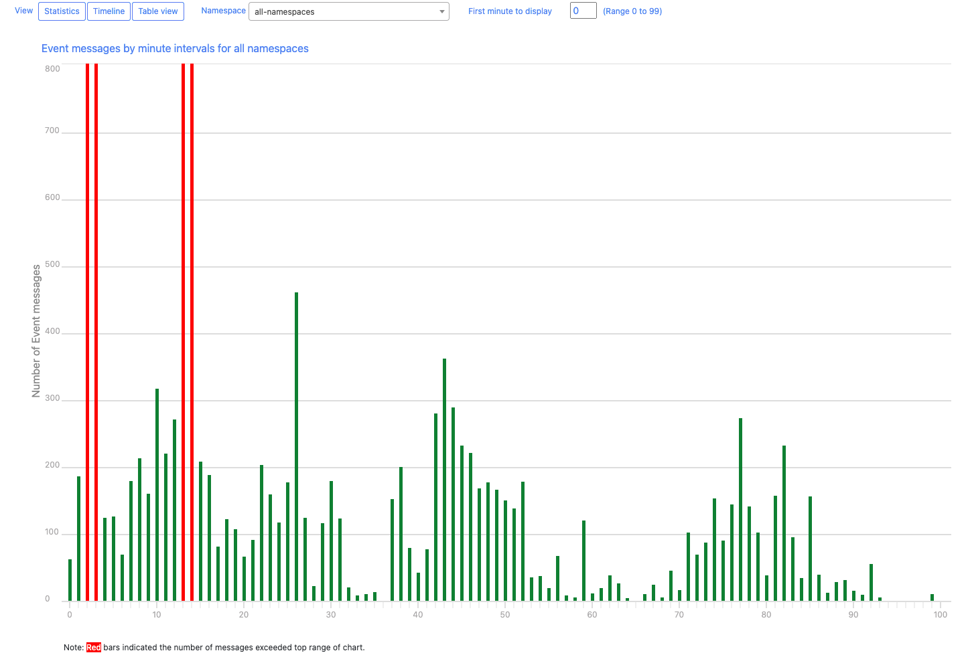Click the red bar at minute 14
Image resolution: width=968 pixels, height=661 pixels.
pos(192,332)
